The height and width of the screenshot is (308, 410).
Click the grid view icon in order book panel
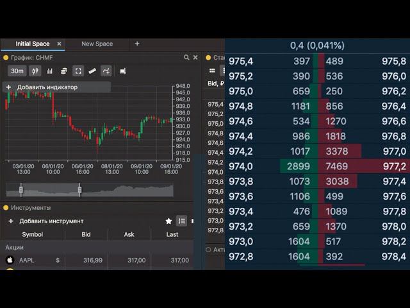[x=212, y=71]
